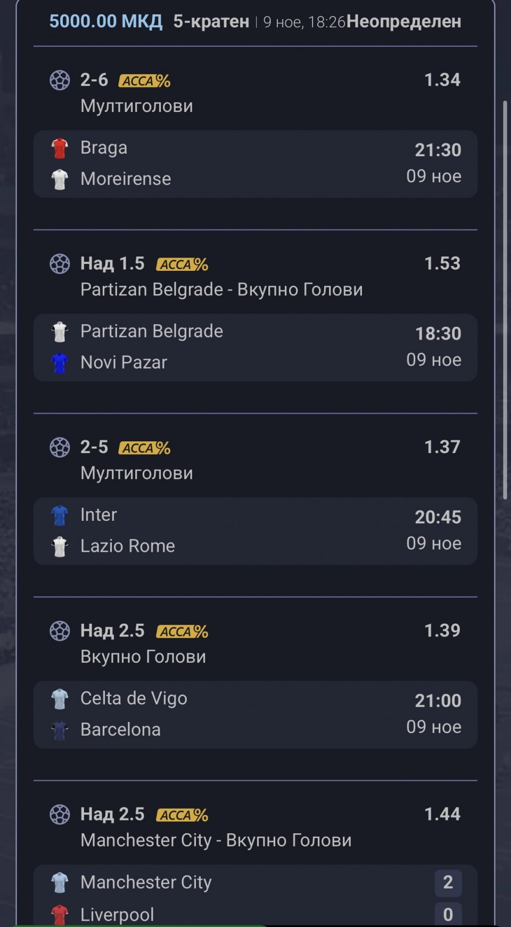
Task: Select the Partizan Belgrade team name
Action: (x=152, y=331)
